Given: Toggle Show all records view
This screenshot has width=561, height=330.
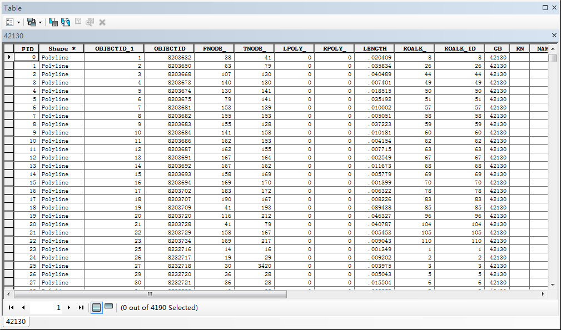Looking at the screenshot, I should tap(97, 307).
